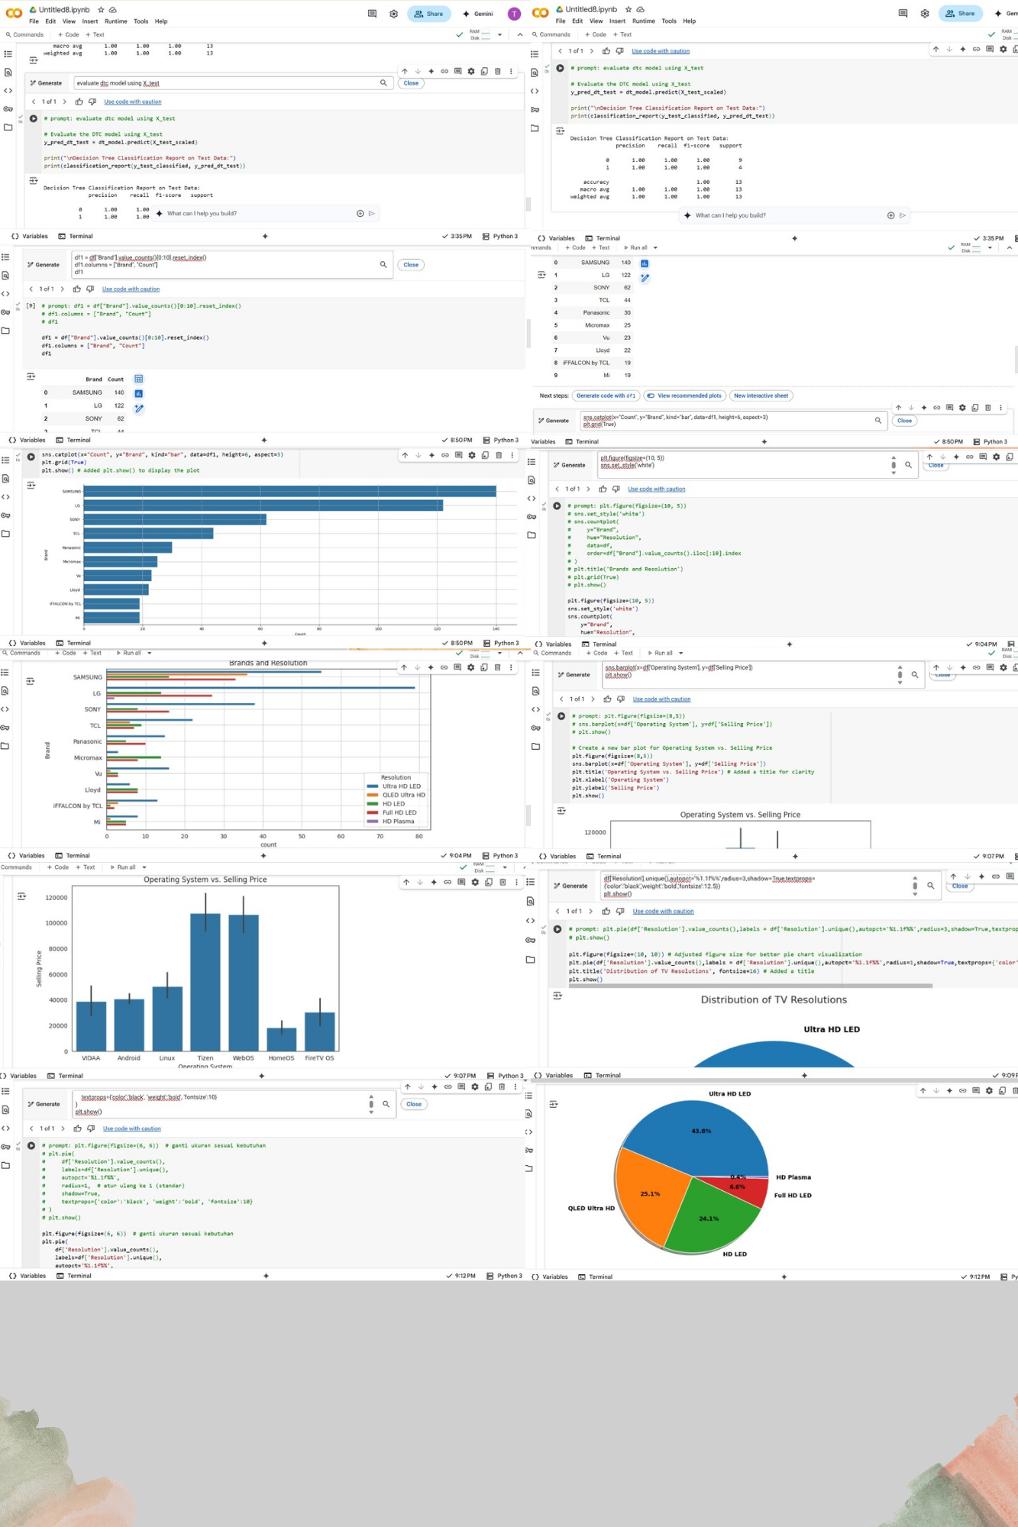Run the sns.catplot code cell
1018x1527 pixels.
[x=31, y=457]
